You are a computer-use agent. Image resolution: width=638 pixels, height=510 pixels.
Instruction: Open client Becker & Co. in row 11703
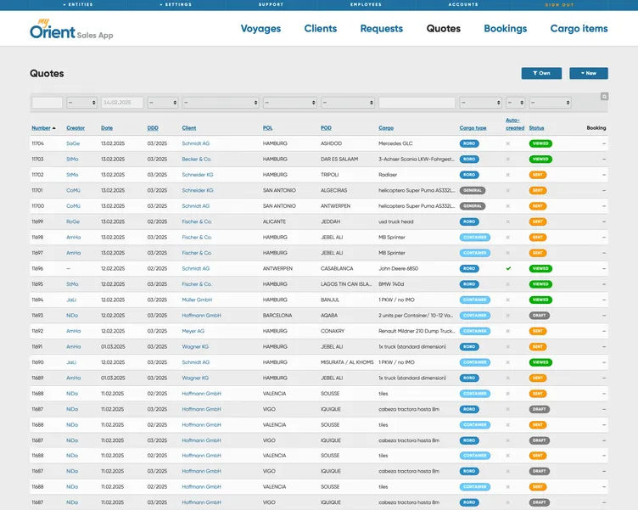[197, 160]
